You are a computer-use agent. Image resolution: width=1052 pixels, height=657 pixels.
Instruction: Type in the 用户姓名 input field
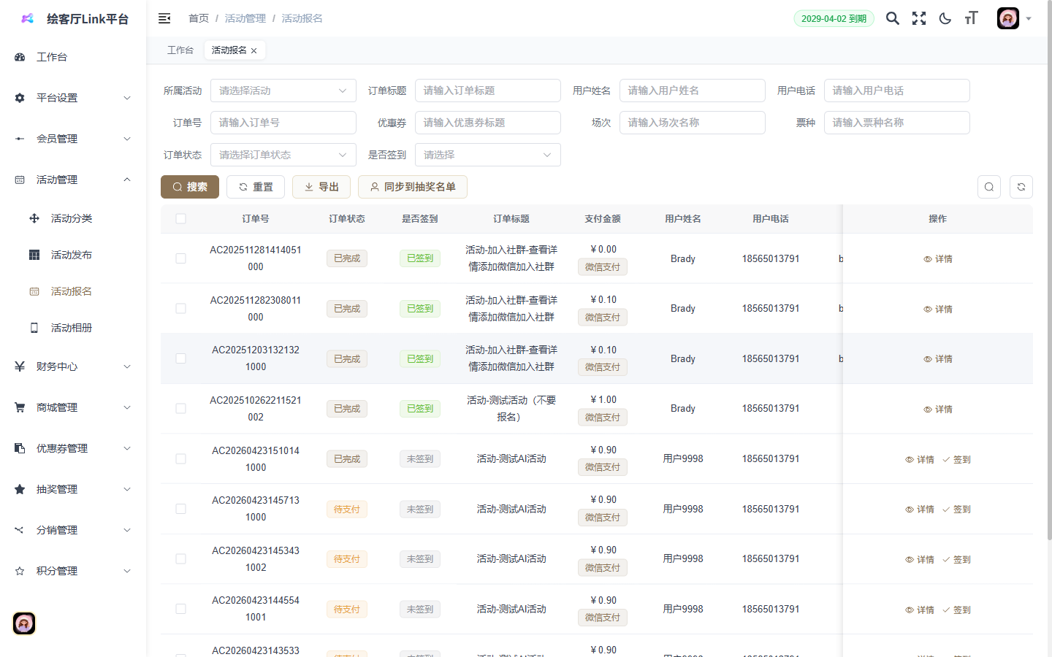(693, 91)
